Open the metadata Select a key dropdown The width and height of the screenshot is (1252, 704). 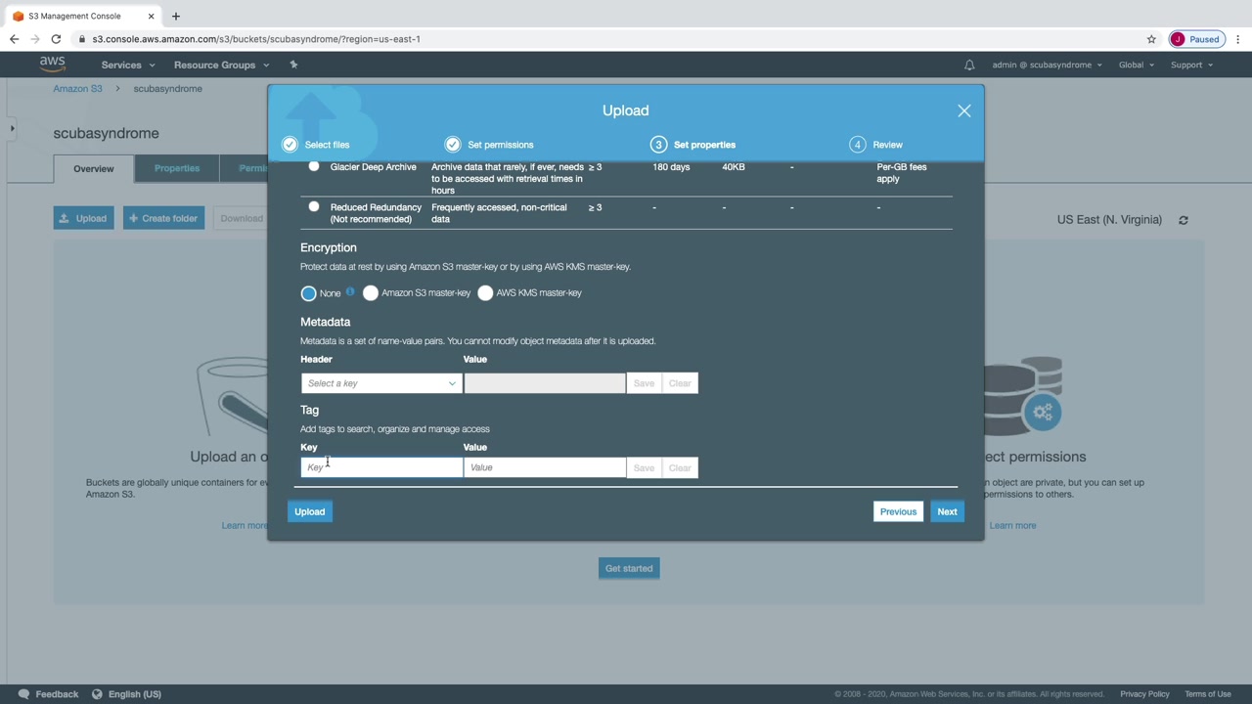pos(381,383)
